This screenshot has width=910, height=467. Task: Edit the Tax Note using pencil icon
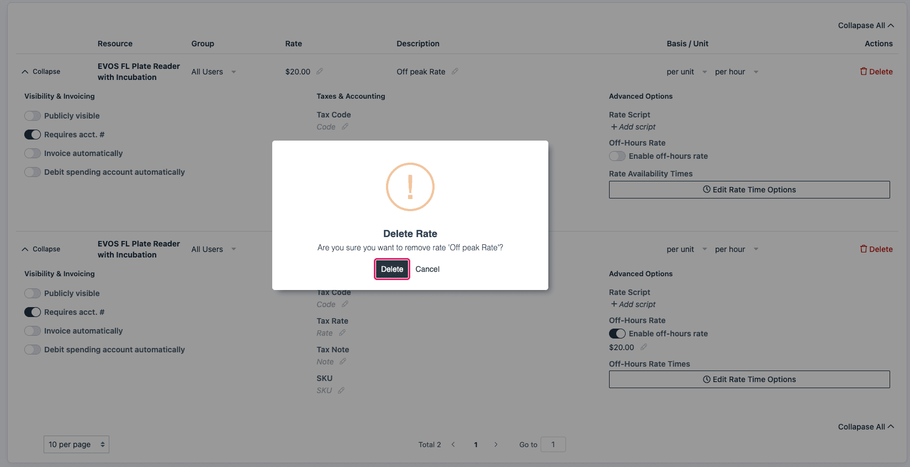point(343,362)
